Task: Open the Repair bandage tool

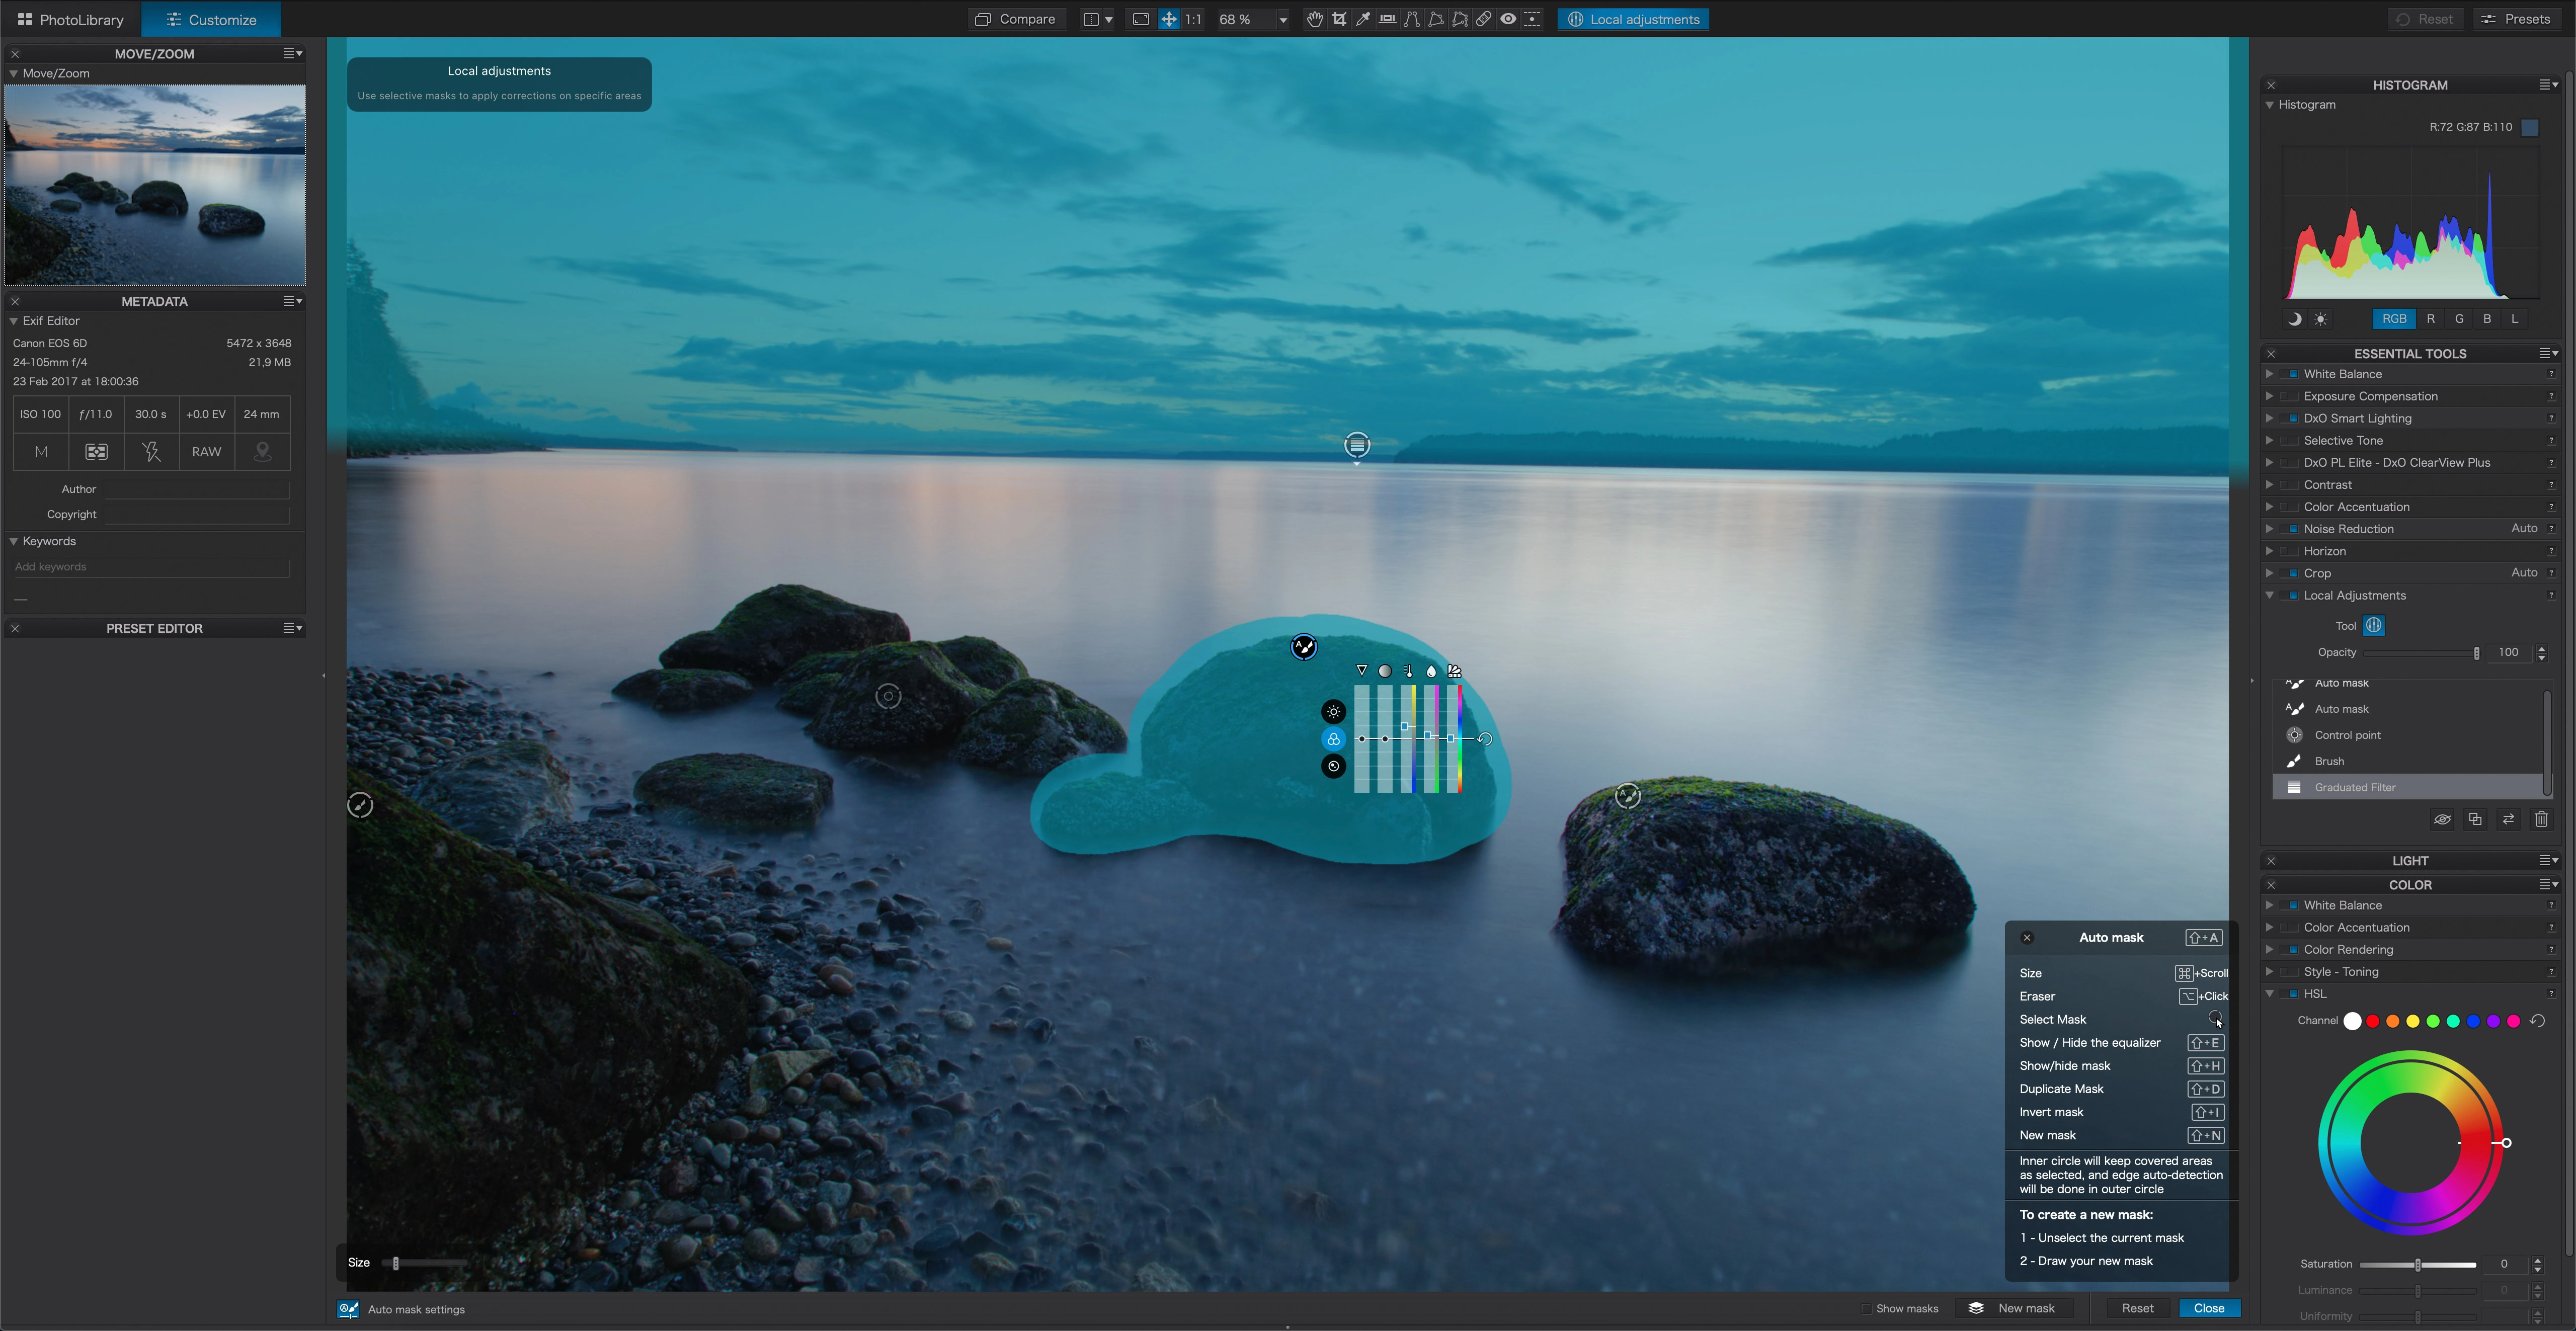Action: [x=1484, y=19]
